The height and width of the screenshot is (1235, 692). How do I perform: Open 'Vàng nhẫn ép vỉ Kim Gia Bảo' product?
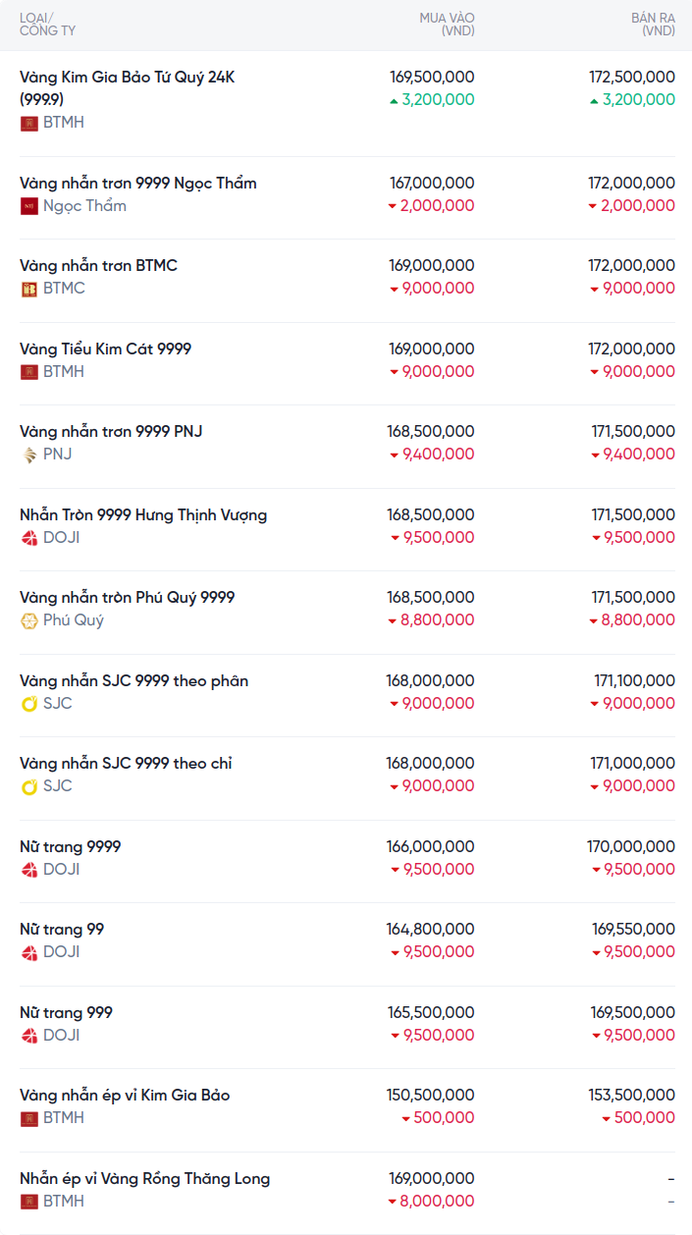coord(125,1096)
